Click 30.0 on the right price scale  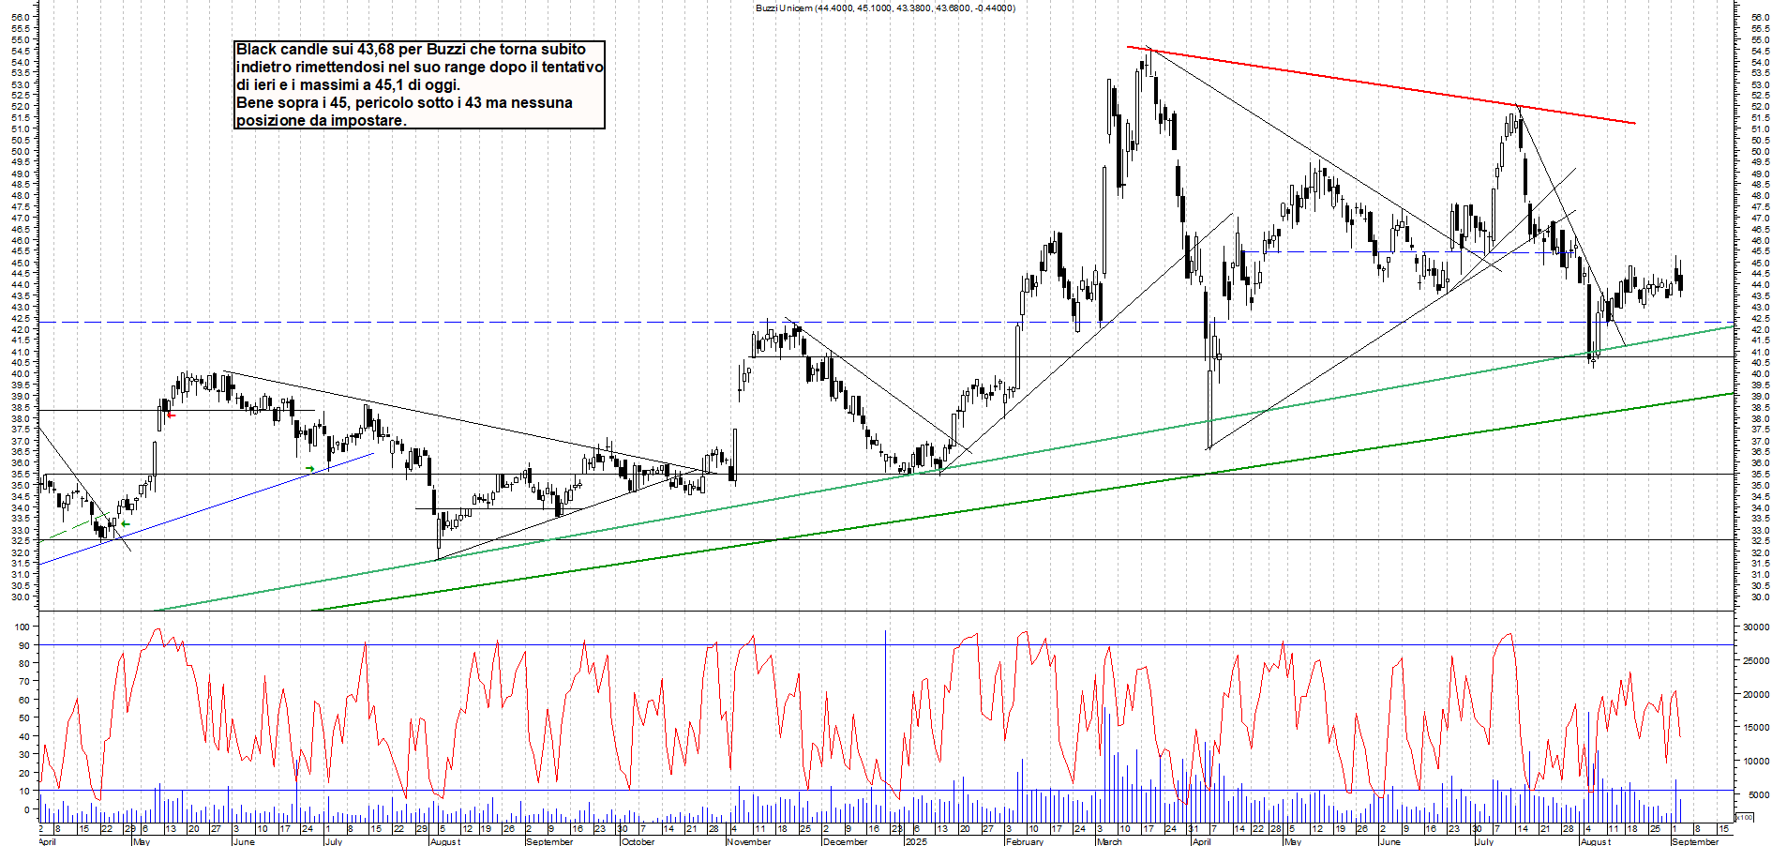tap(1759, 597)
